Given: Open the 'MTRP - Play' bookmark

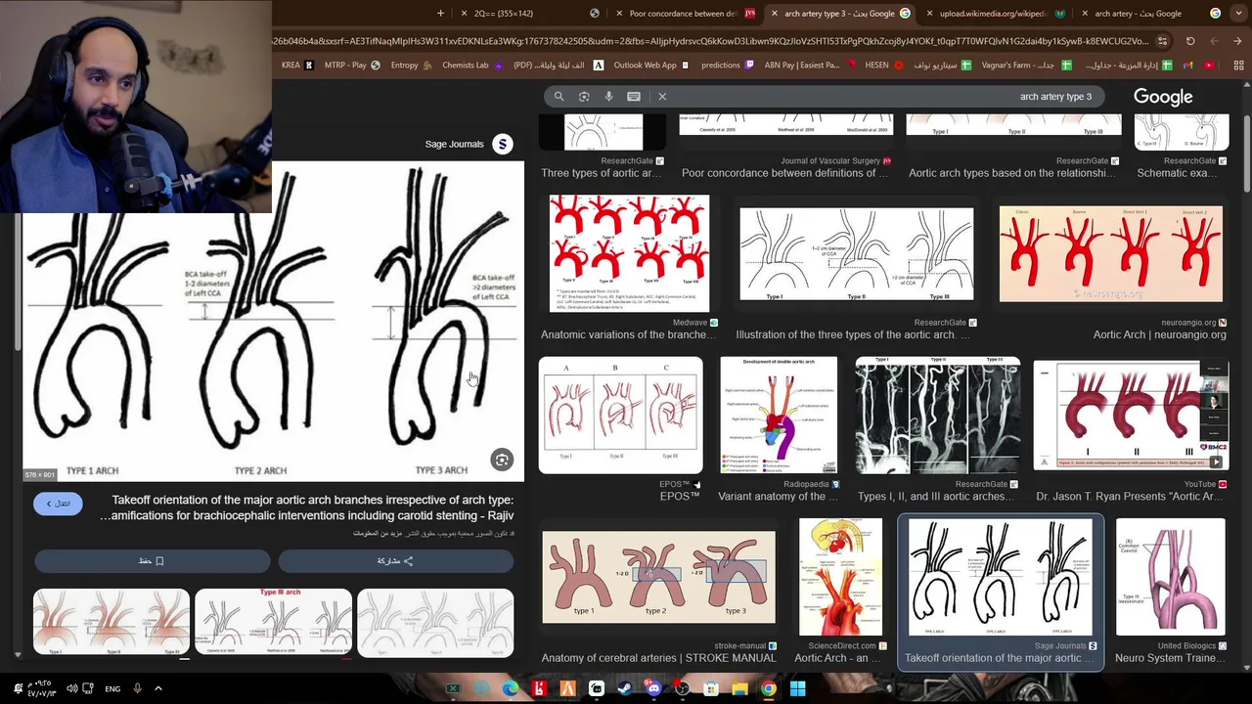Looking at the screenshot, I should 352,66.
